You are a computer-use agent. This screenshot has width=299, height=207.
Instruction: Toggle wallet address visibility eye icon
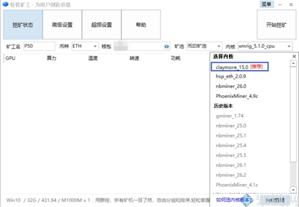tap(166, 46)
